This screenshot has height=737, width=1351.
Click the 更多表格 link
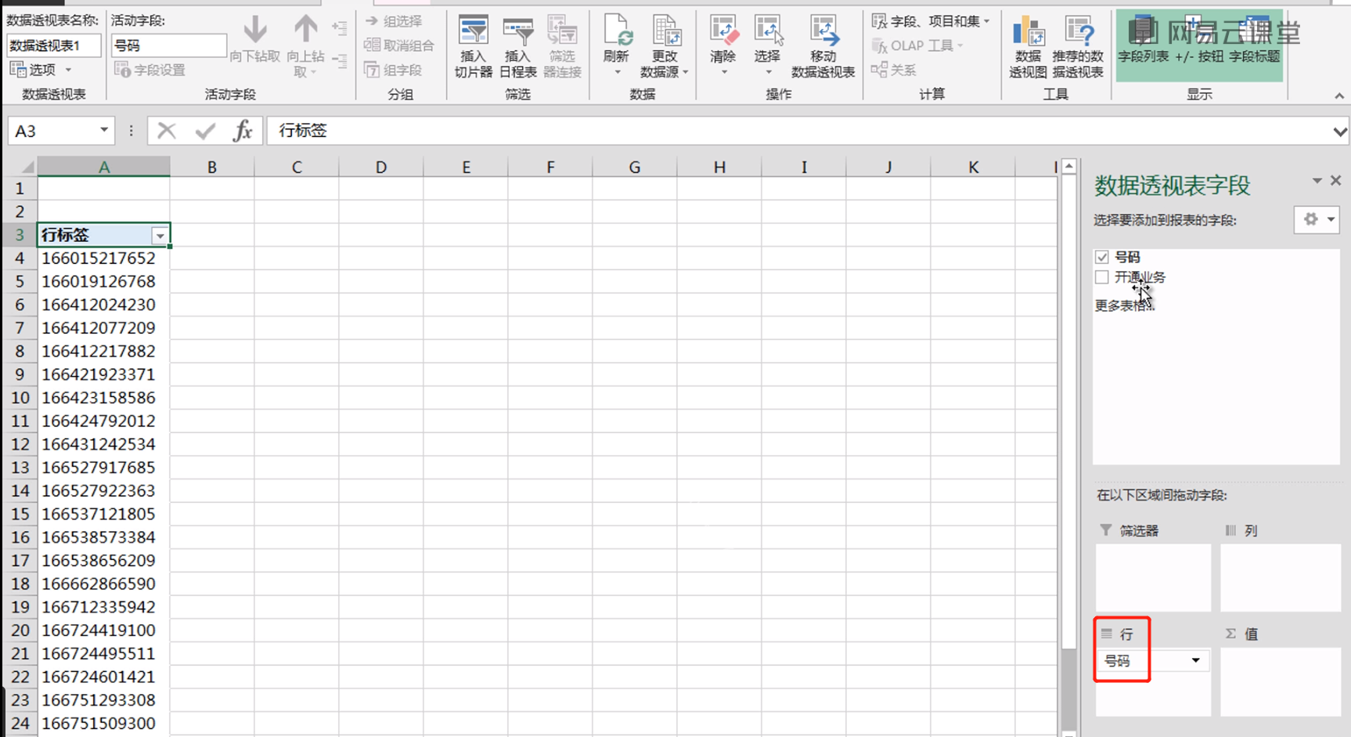(1124, 305)
